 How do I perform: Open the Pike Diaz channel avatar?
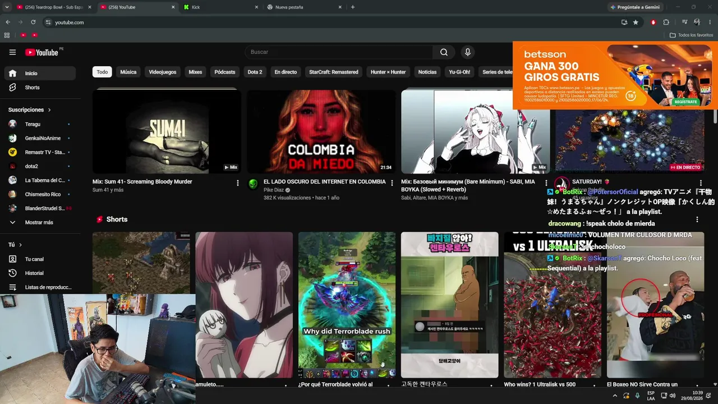tap(254, 184)
